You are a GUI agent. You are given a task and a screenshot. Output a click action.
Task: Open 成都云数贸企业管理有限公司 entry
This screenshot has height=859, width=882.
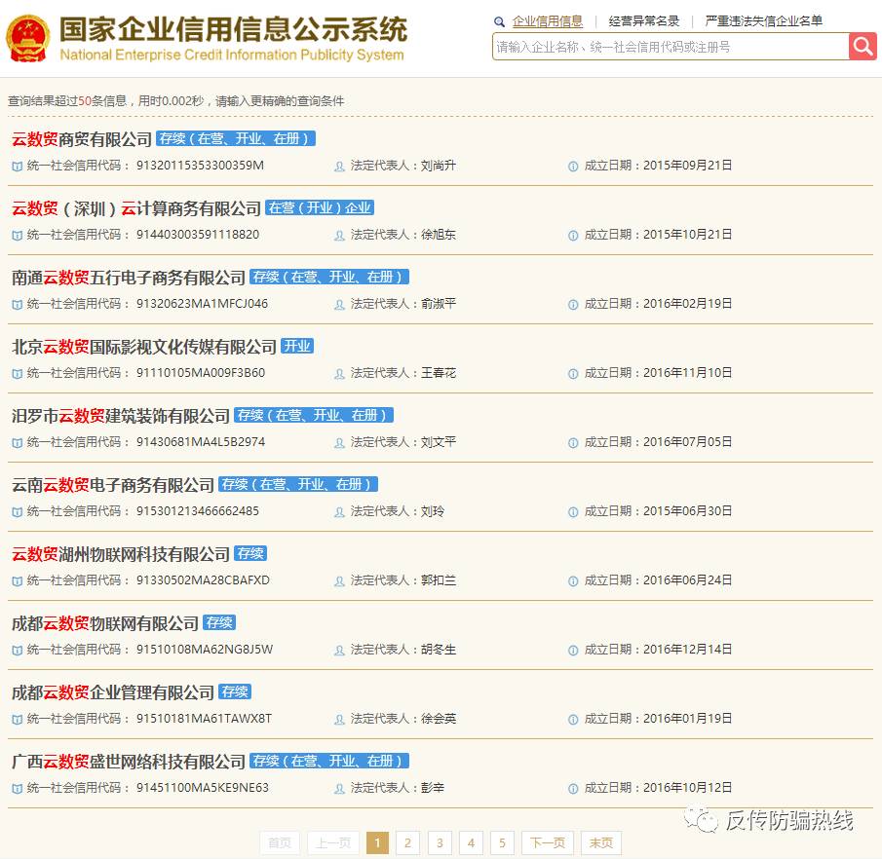113,692
